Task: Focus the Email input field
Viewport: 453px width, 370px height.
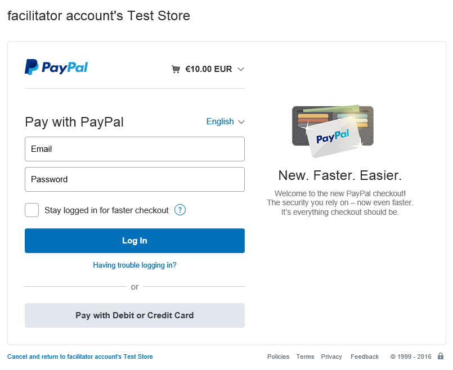Action: (134, 149)
